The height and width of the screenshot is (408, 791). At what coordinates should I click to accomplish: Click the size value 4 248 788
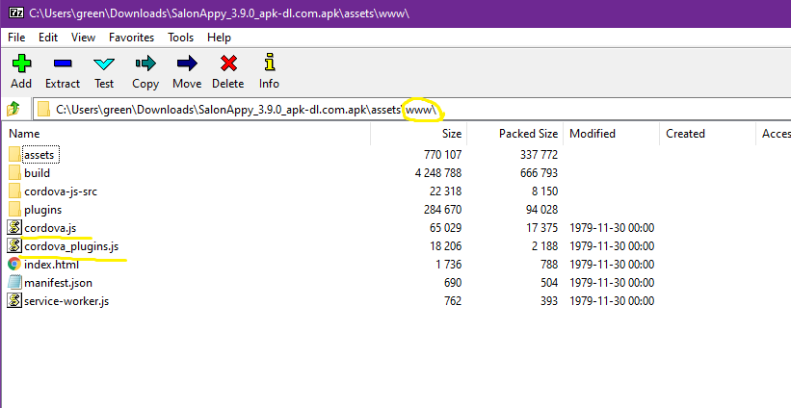(438, 173)
